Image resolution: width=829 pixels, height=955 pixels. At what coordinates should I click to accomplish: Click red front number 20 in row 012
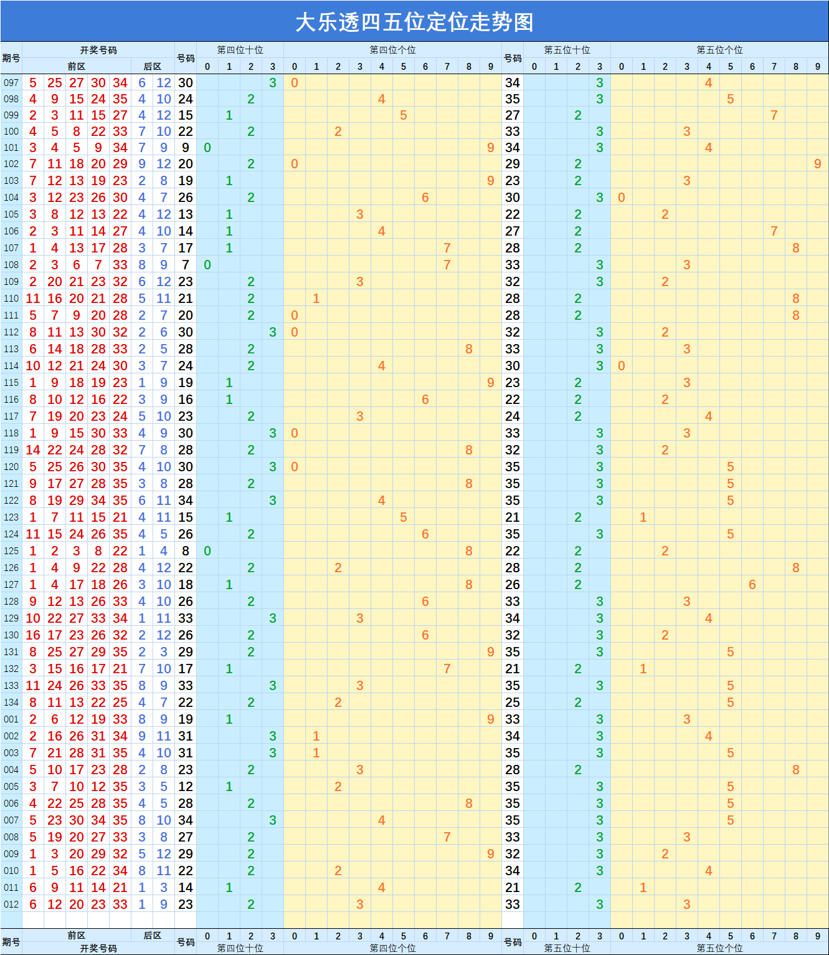coord(77,904)
